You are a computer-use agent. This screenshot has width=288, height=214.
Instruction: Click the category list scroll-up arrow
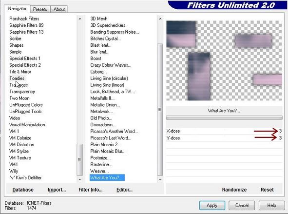point(80,19)
